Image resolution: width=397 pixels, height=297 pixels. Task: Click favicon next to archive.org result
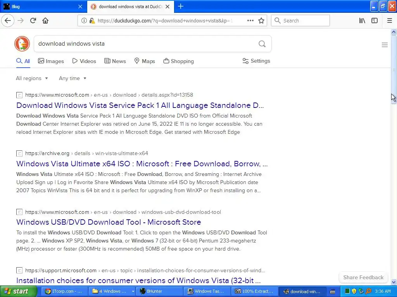coord(19,154)
